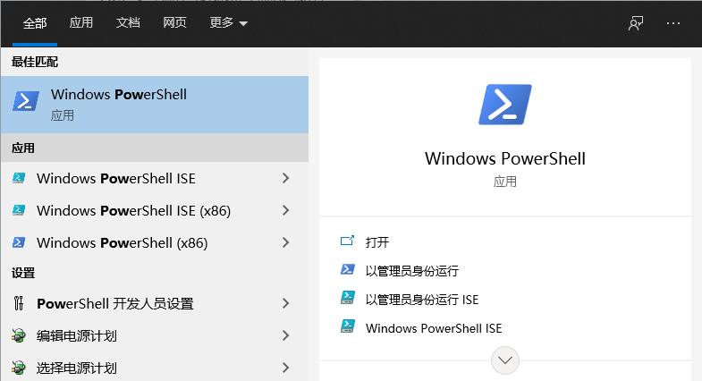Click the feedback person icon in top bar
Screen dimensions: 702x381
tap(636, 23)
